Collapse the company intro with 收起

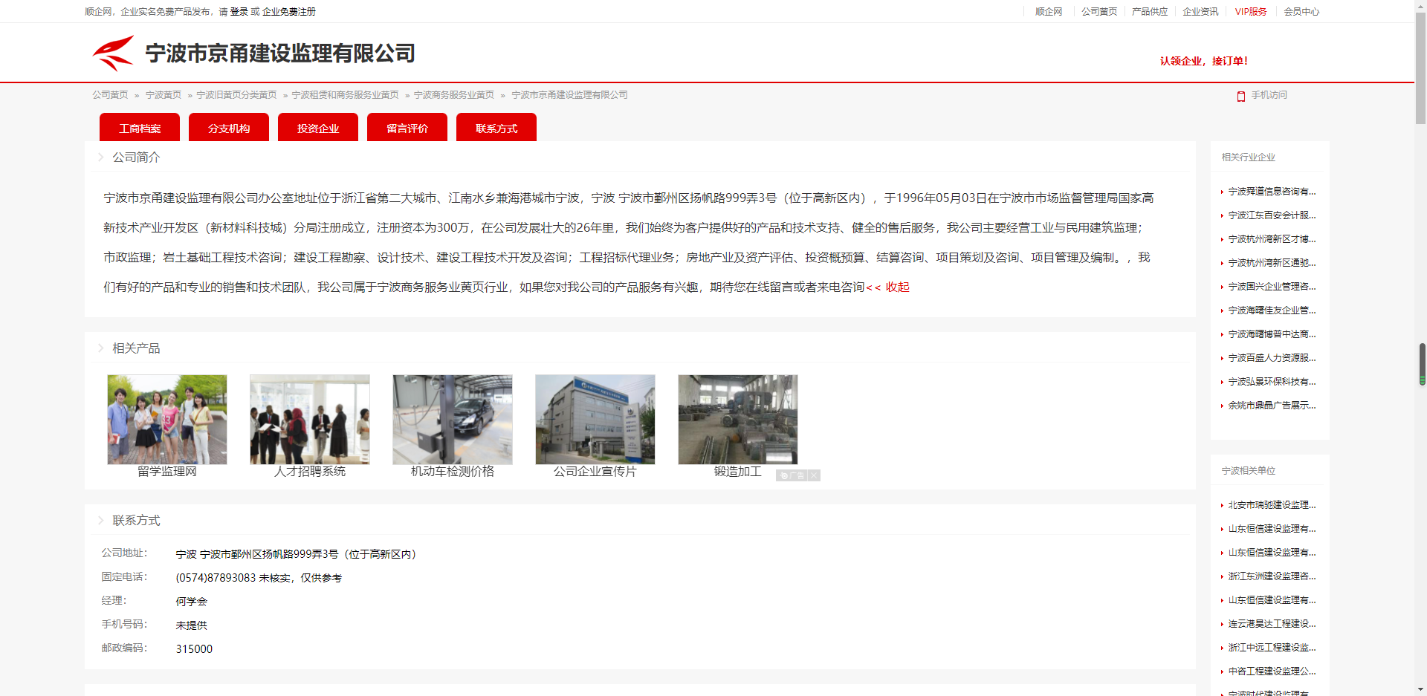[x=888, y=287]
